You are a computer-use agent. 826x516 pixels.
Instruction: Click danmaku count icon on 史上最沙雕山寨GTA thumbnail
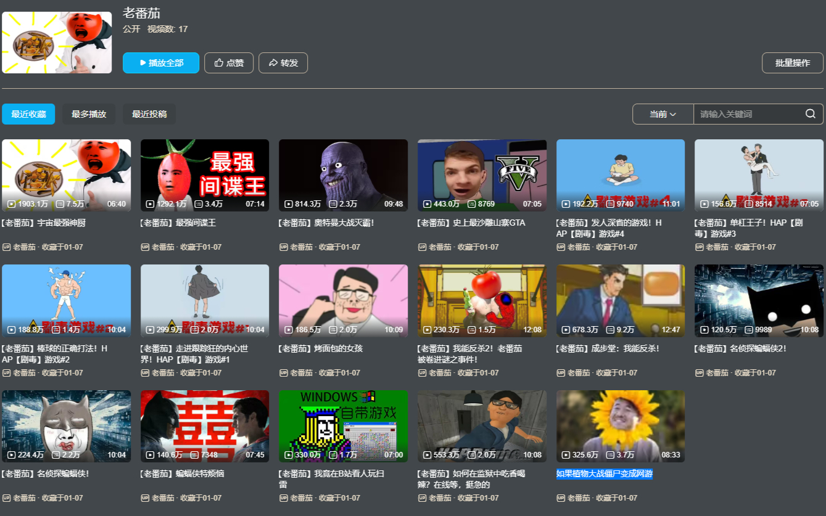coord(472,204)
